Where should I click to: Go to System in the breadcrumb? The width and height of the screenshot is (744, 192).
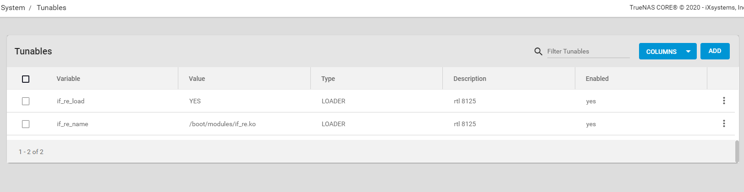[x=13, y=8]
